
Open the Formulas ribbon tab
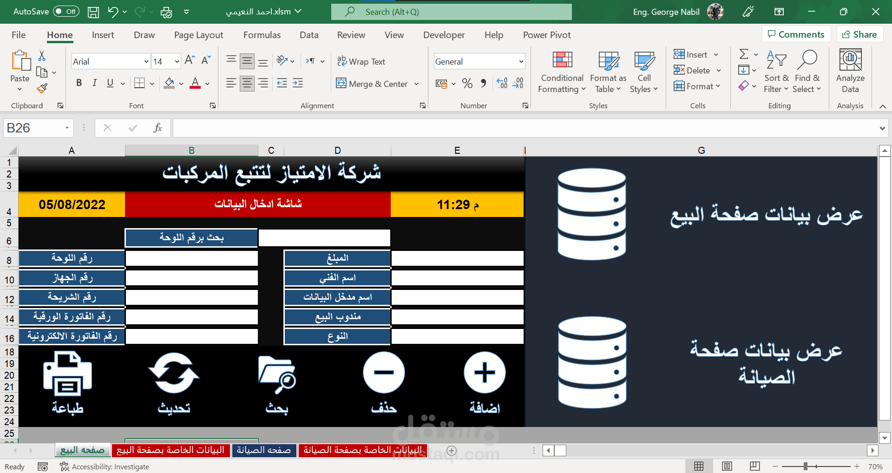point(262,35)
